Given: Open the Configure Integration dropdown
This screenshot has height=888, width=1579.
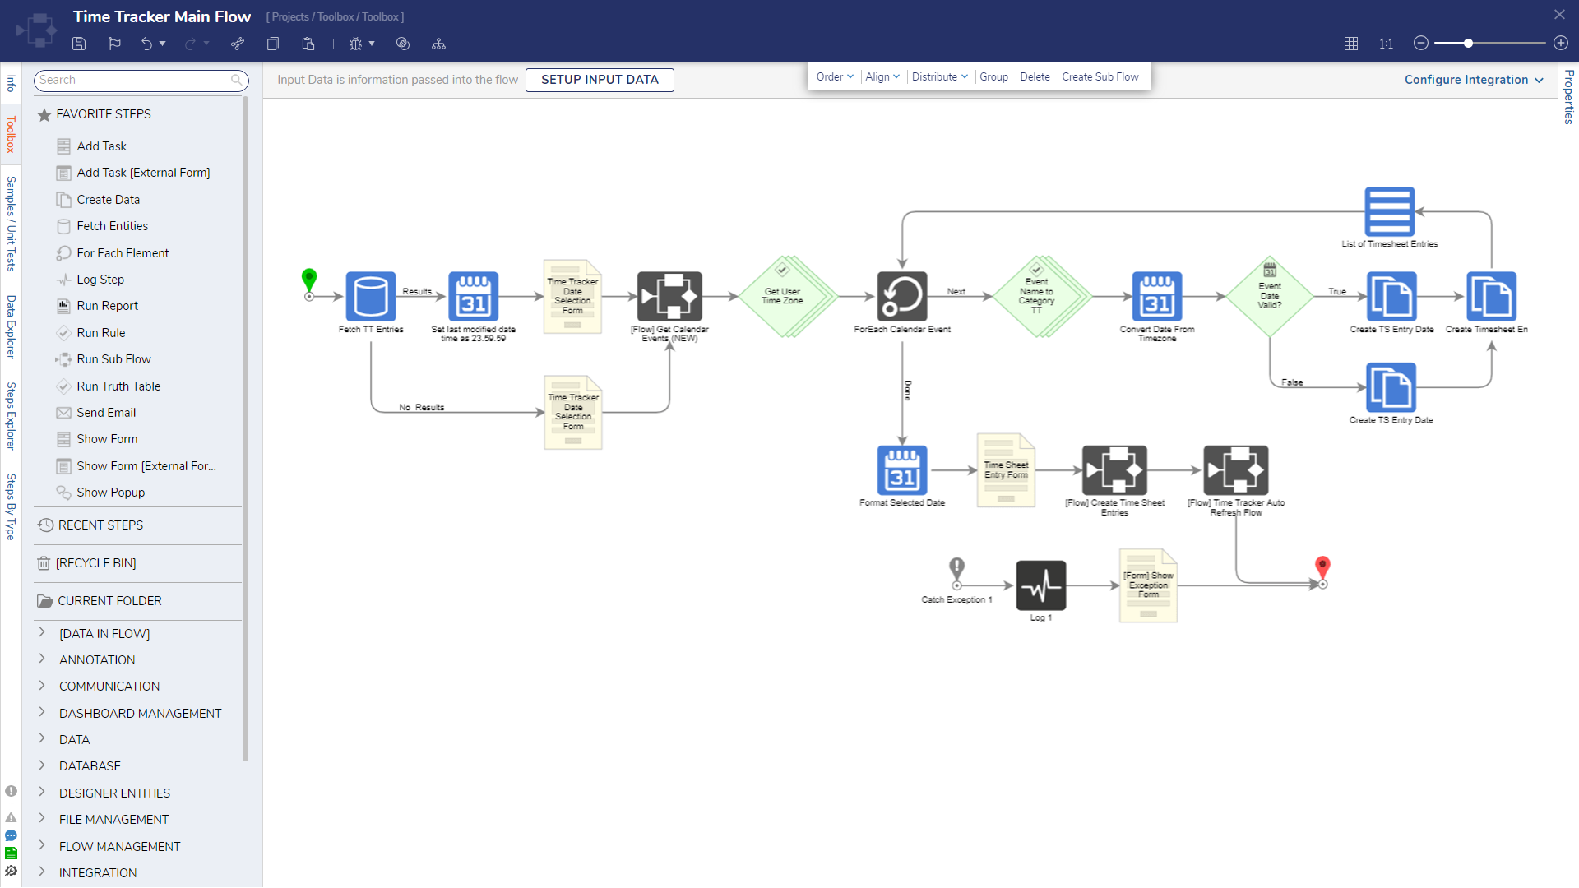Looking at the screenshot, I should click(x=1473, y=80).
